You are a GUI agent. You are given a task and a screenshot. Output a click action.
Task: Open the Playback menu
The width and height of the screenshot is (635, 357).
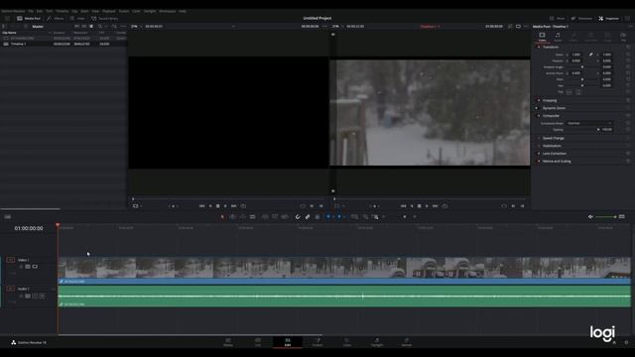click(x=109, y=11)
